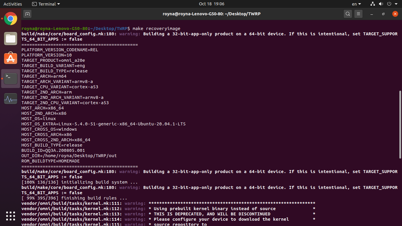402x226 pixels.
Task: Click the wired network icon in the top bar
Action: tap(373, 4)
